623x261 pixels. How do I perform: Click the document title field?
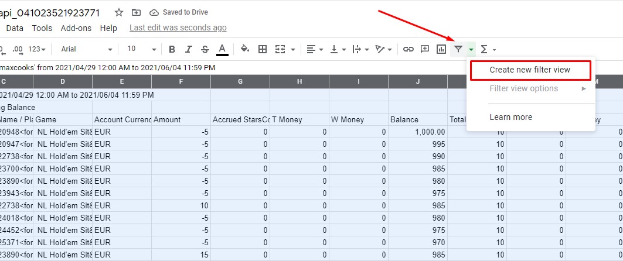coord(50,13)
